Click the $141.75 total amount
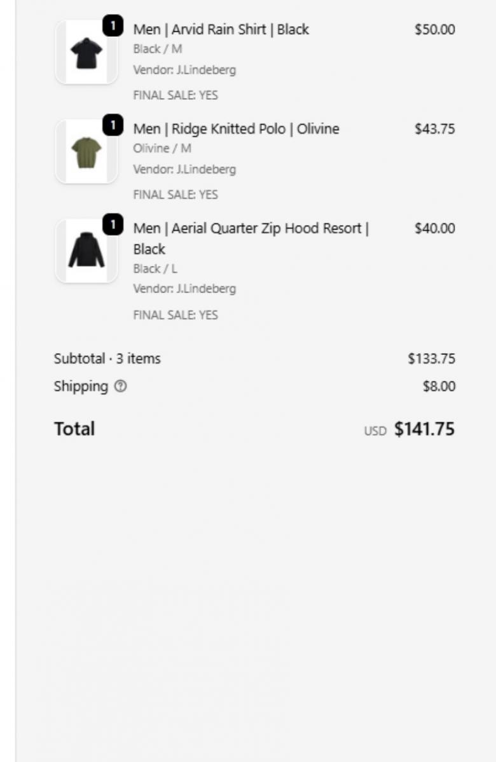 click(425, 429)
